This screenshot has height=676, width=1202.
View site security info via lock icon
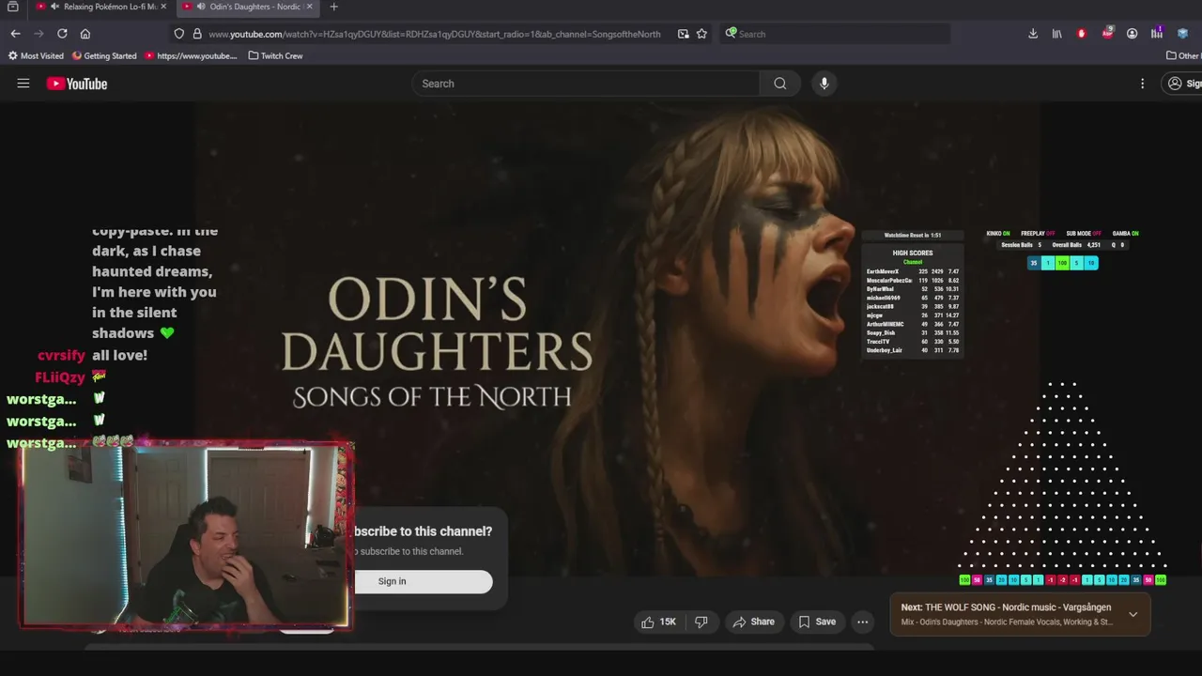197,34
